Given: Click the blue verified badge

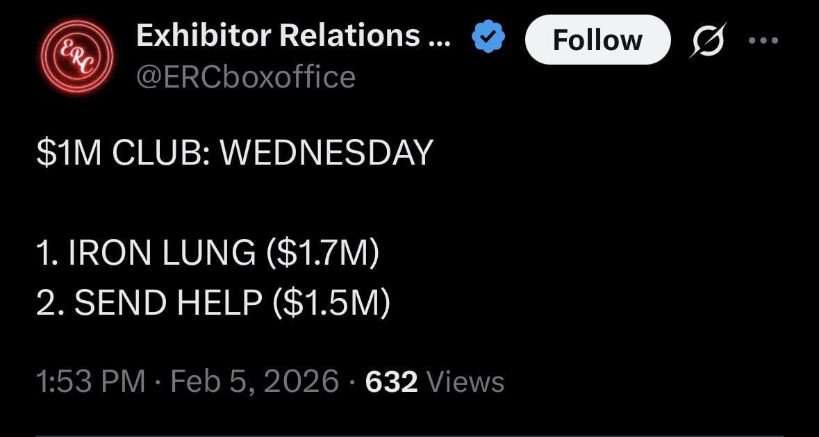Looking at the screenshot, I should 489,37.
